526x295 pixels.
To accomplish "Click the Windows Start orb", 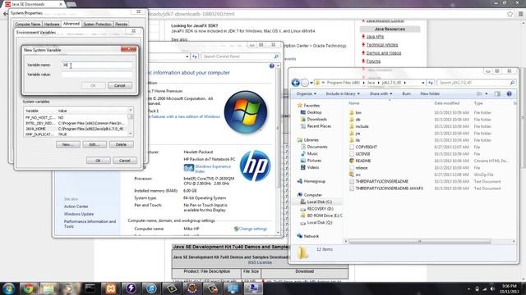I will (x=8, y=288).
